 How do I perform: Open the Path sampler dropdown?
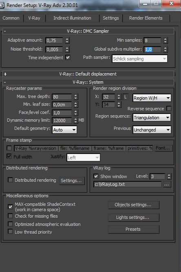139,59
